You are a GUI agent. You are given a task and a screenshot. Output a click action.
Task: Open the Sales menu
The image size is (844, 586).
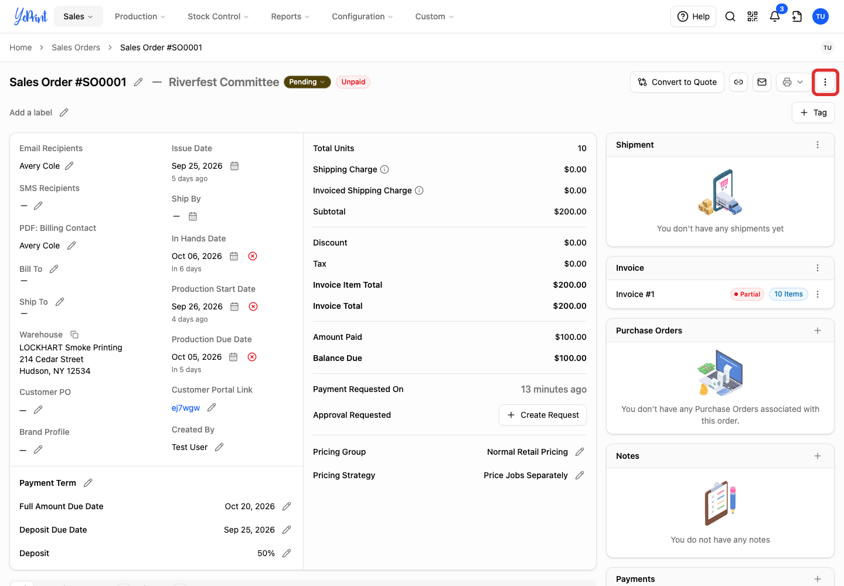(79, 16)
